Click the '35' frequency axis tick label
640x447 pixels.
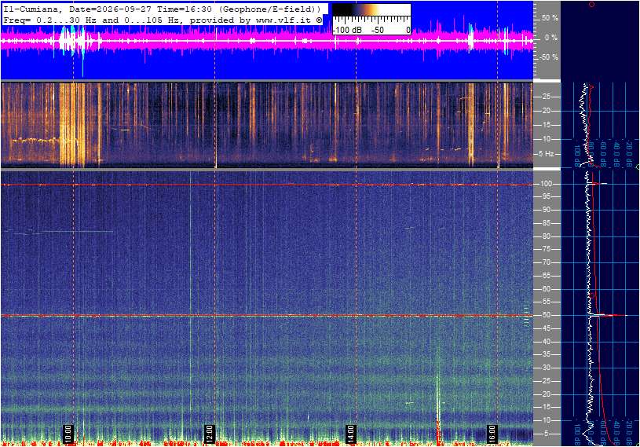tap(546, 354)
